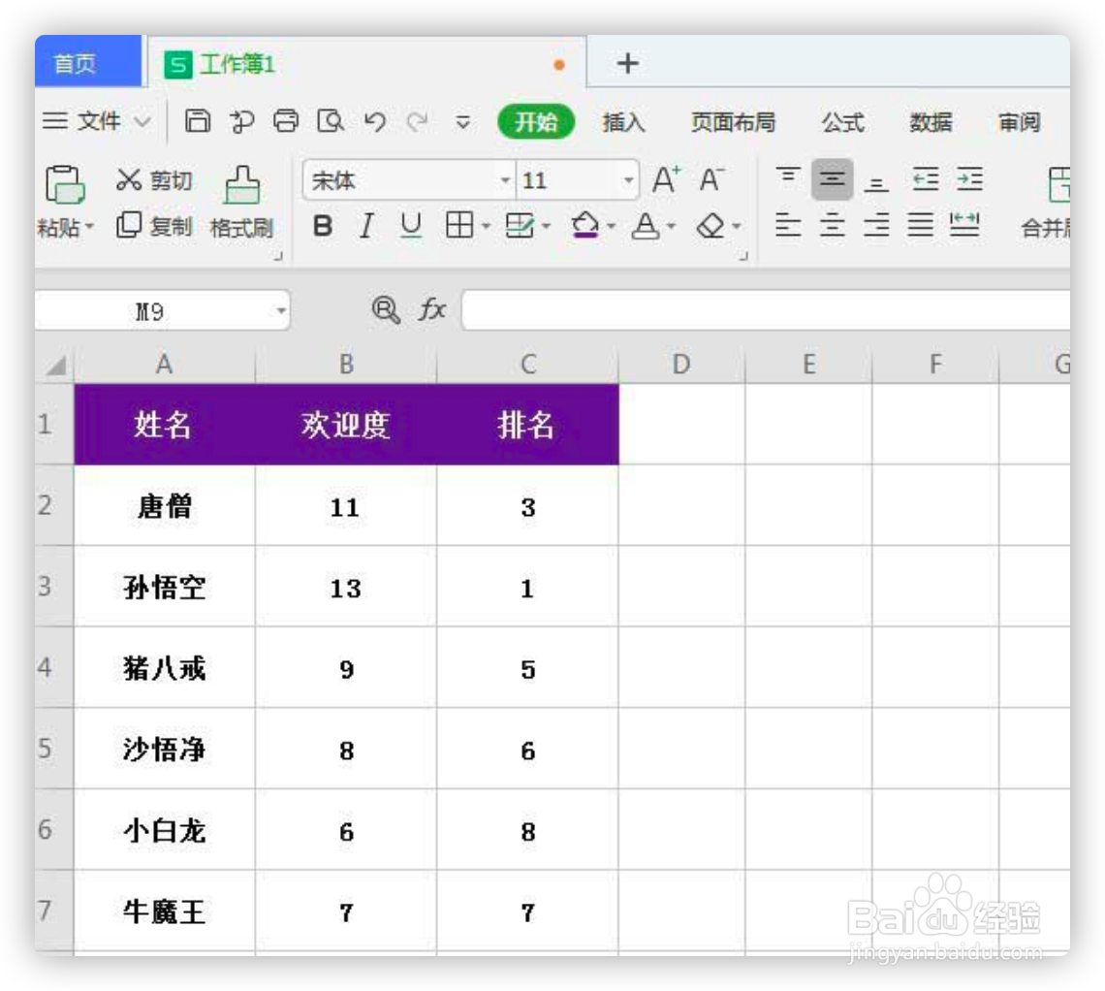Decrease indent icon

[926, 179]
